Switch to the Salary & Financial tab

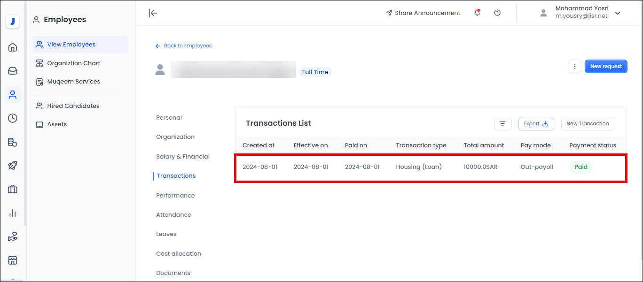[x=183, y=157]
